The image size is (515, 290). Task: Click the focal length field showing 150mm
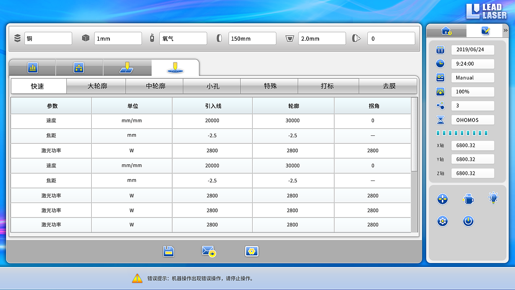pos(252,39)
